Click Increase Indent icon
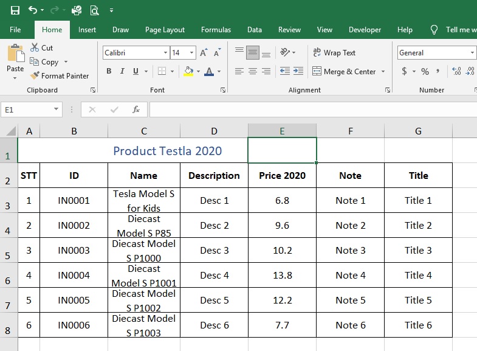Screen dimensions: 477x351 point(298,71)
